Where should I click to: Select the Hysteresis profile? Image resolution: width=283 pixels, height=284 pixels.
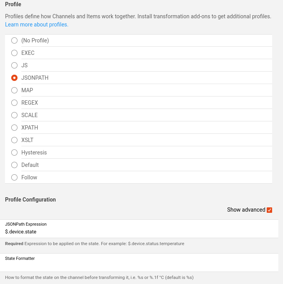point(14,153)
